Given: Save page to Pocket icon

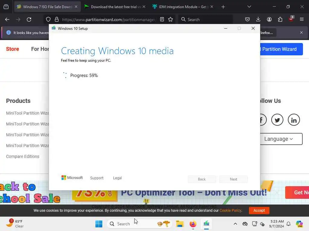Looking at the screenshot, I should [x=247, y=19].
